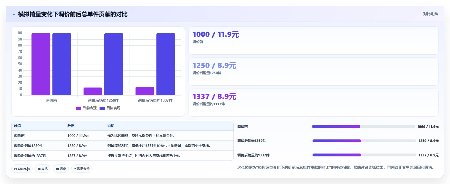Click the Chart.js chip

pyautogui.click(x=22, y=169)
